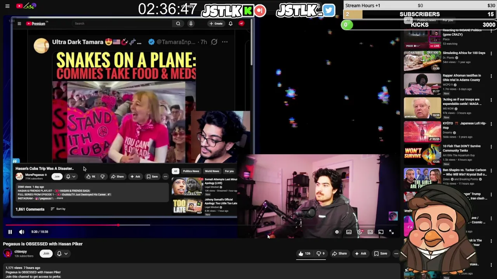
Task: Switch to theater mode in the player
Action: [x=370, y=232]
